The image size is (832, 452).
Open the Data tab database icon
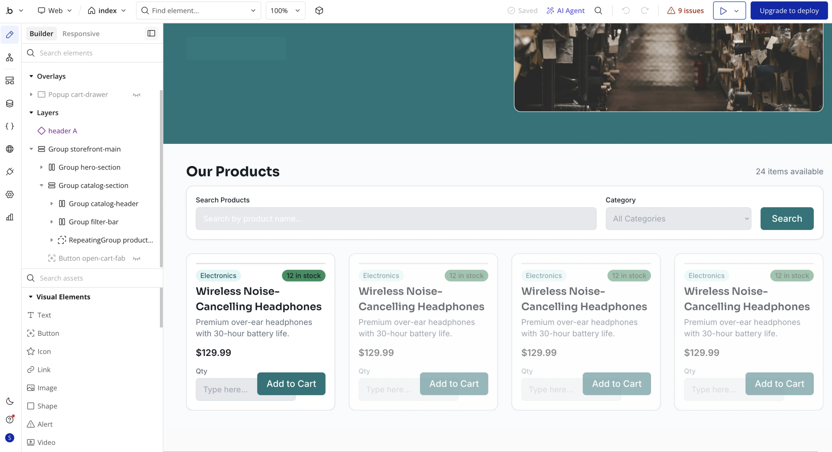click(10, 103)
